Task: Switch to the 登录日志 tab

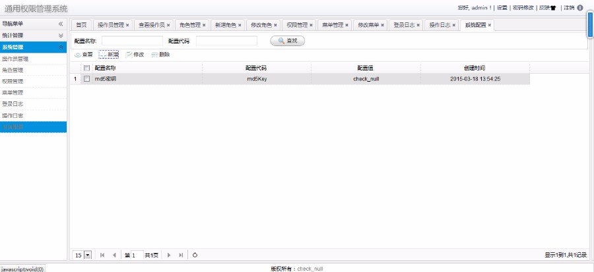Action: click(x=404, y=25)
